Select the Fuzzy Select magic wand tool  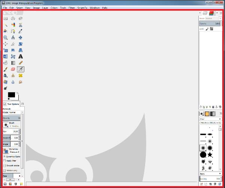coord(6,25)
